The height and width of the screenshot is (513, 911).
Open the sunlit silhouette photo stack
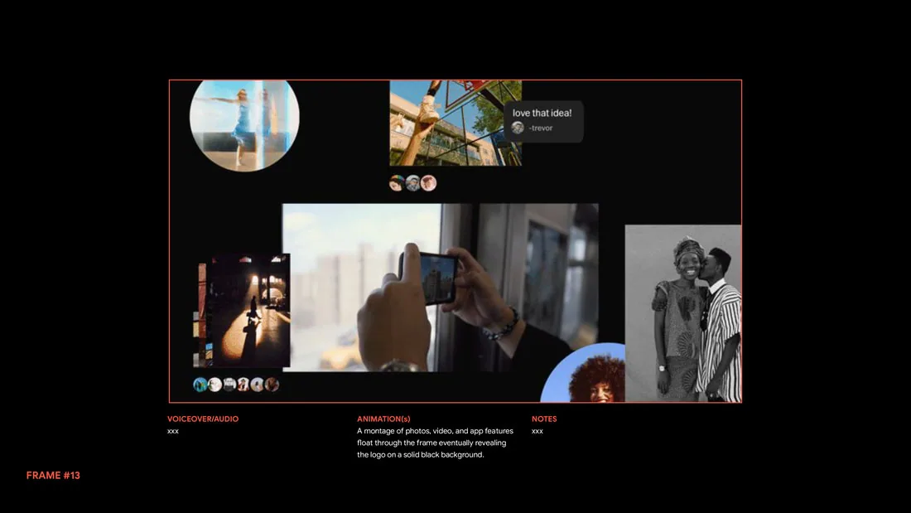tap(242, 311)
